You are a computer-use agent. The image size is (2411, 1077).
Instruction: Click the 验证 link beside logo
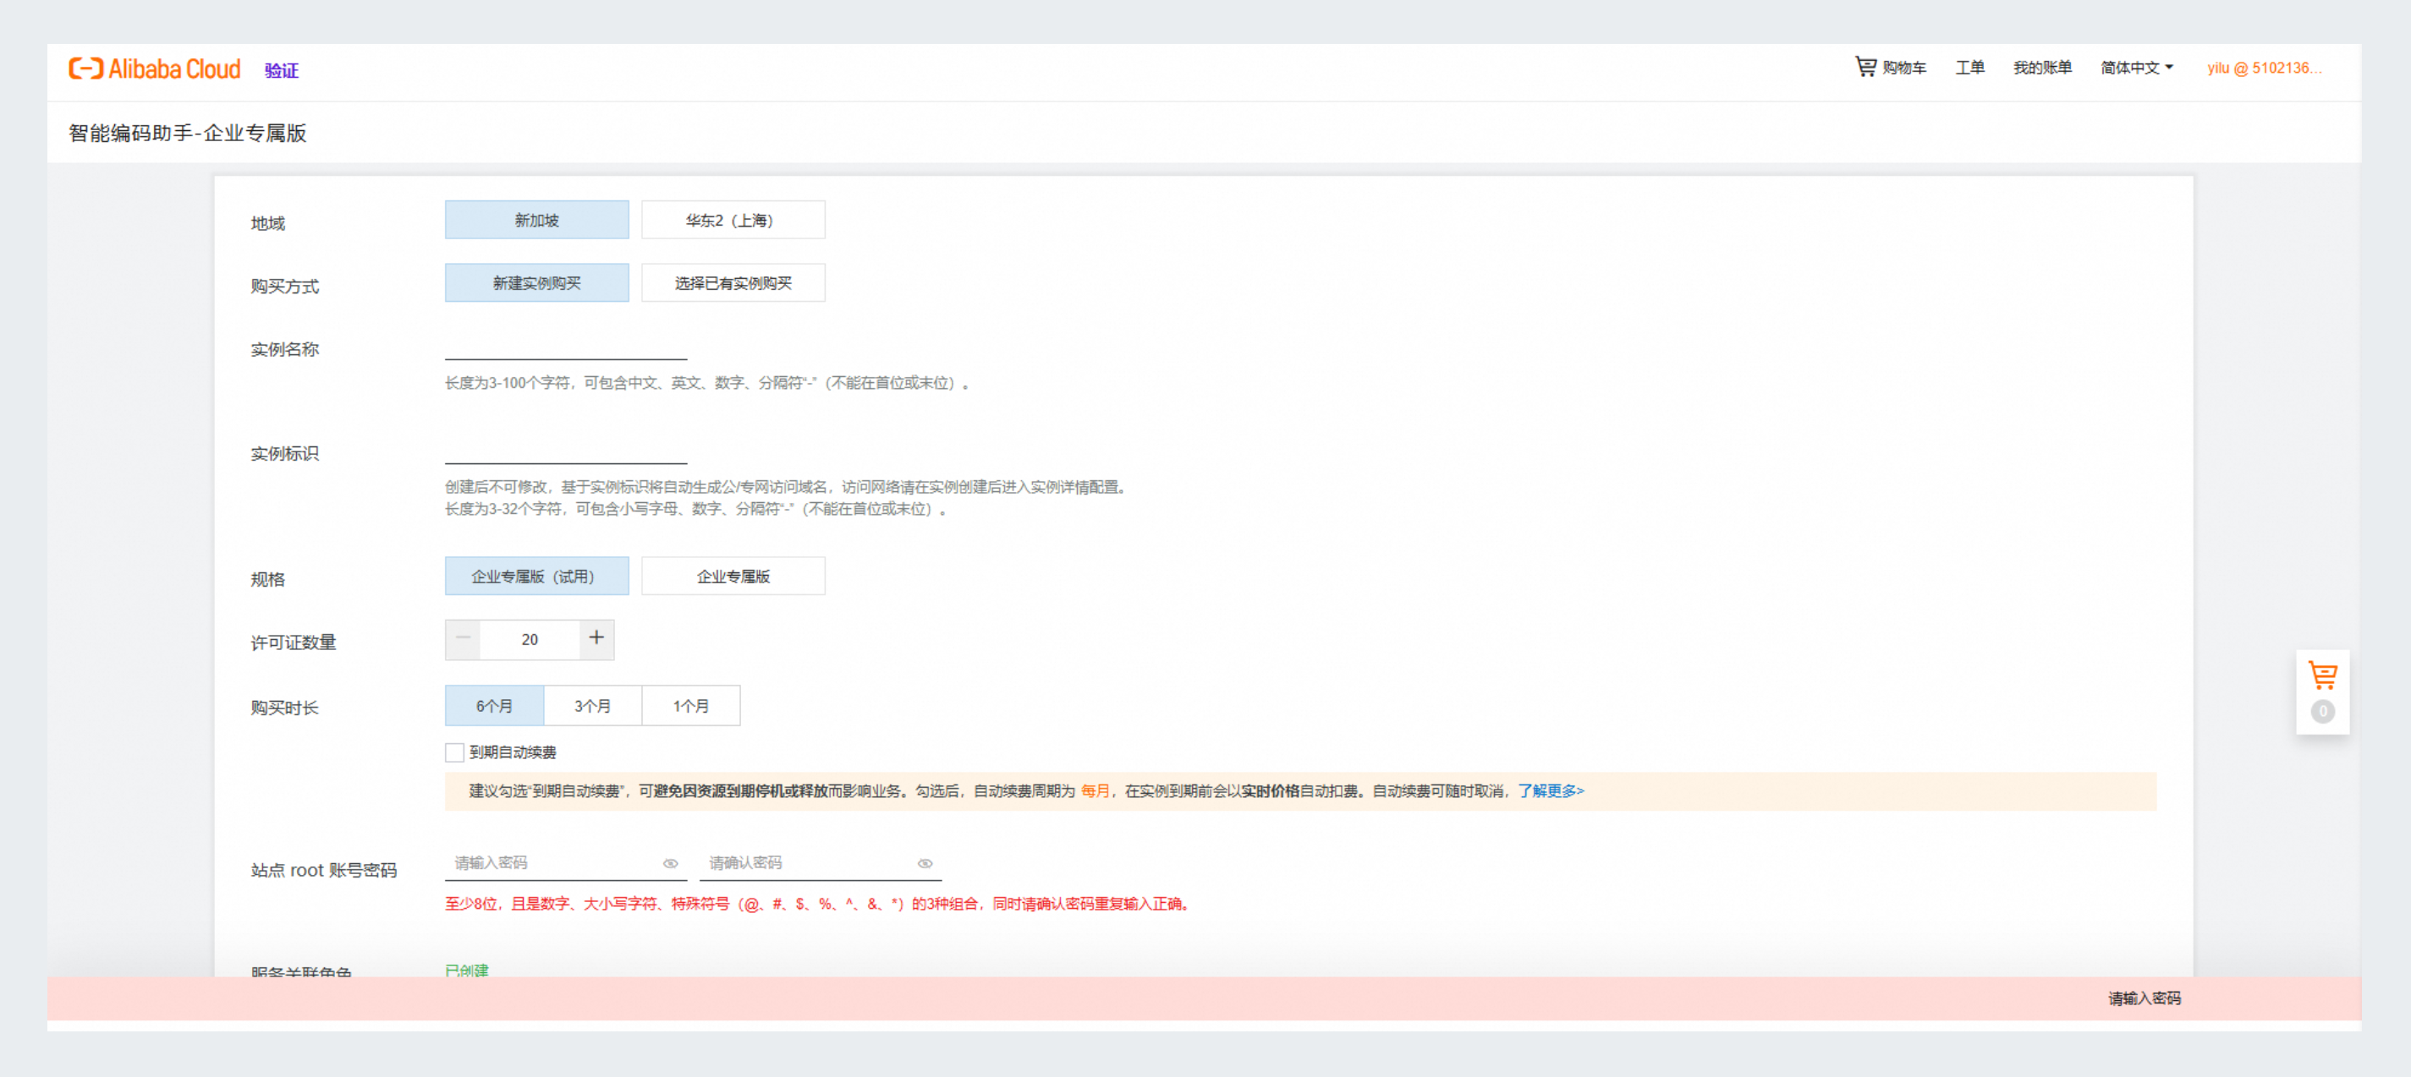pos(281,70)
